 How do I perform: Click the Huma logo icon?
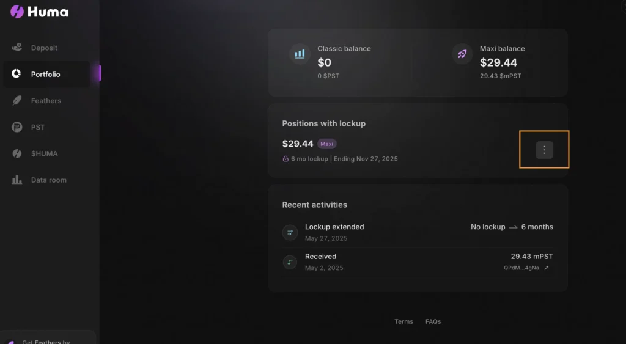(x=17, y=12)
